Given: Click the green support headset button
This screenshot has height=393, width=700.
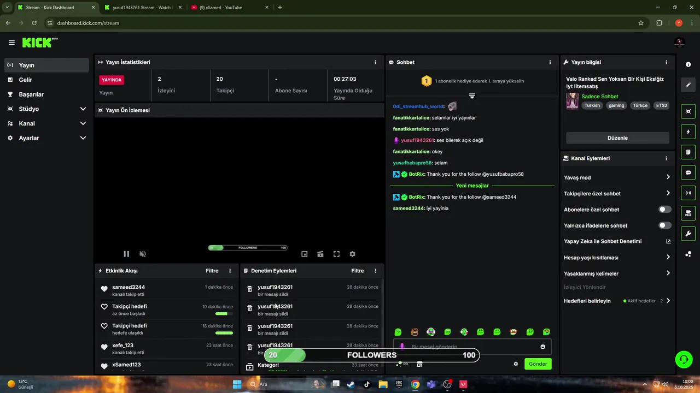Looking at the screenshot, I should click(683, 359).
